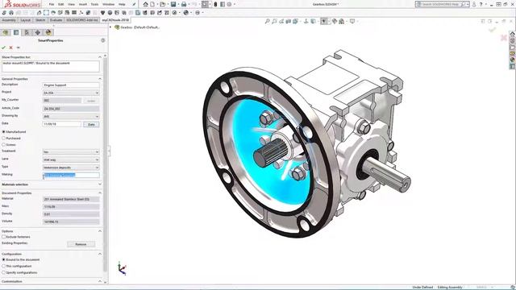Collapse the General Properties section
The image size is (516, 290).
click(100, 79)
